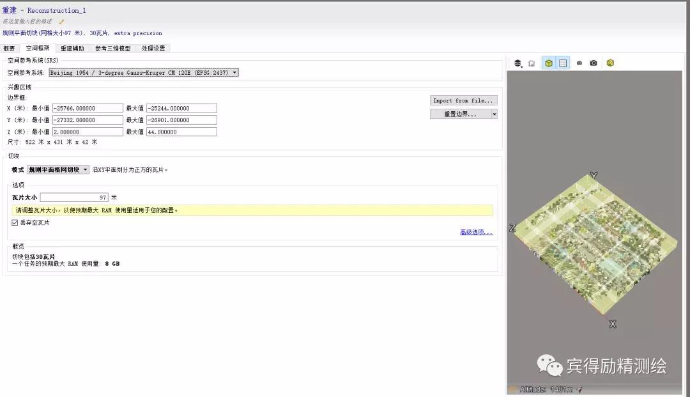Switch to the 处理设置 tab
Image resolution: width=690 pixels, height=397 pixels.
[x=153, y=49]
